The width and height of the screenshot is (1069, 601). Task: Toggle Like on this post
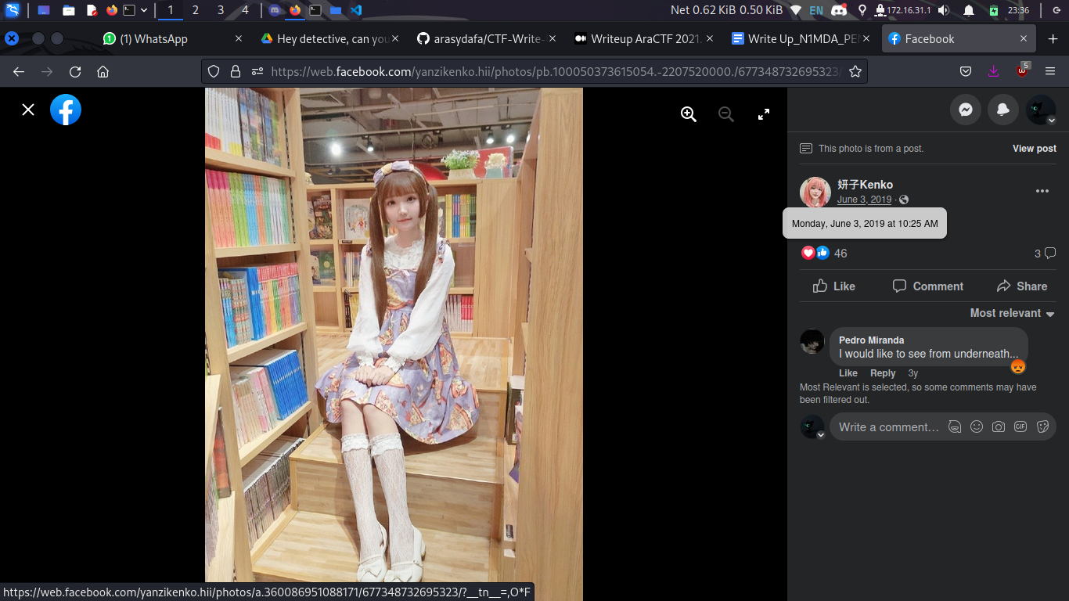[x=833, y=286]
